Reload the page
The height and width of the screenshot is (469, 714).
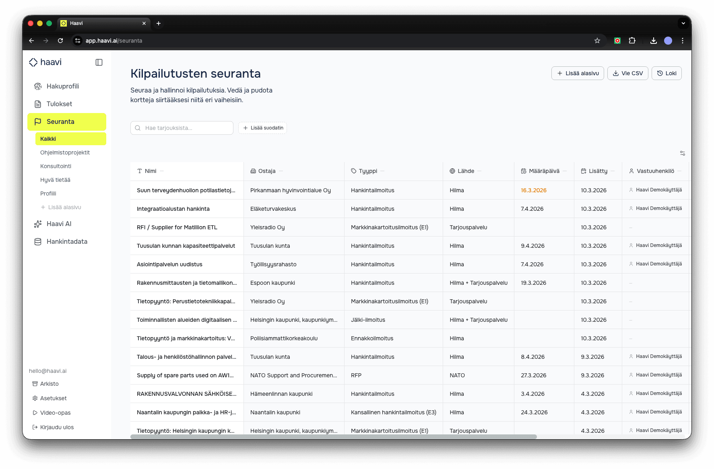coord(60,41)
